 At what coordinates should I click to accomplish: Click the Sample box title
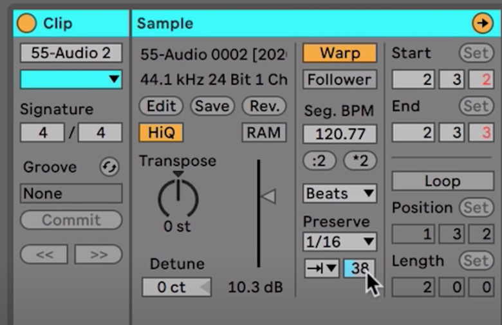coord(165,23)
